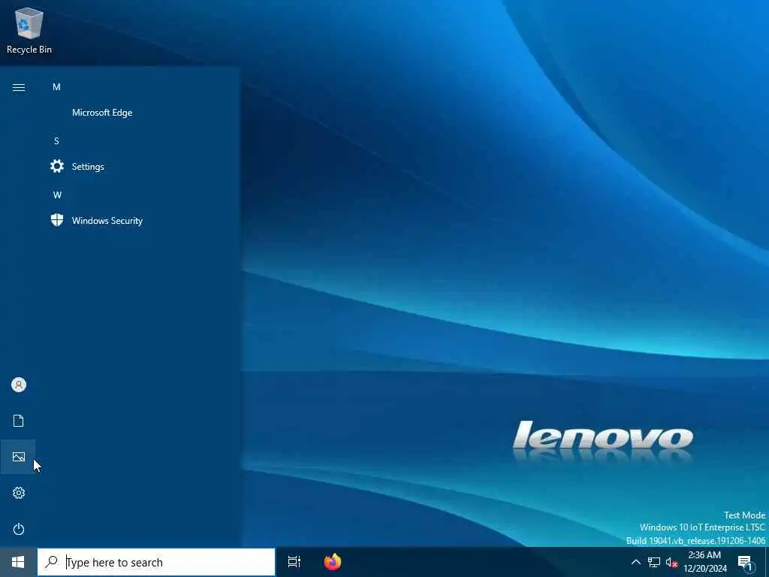Open Settings from the app list
Screen dimensions: 769x577
point(88,166)
